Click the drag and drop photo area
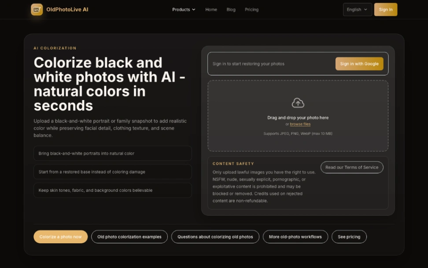428x268 pixels. click(x=298, y=116)
